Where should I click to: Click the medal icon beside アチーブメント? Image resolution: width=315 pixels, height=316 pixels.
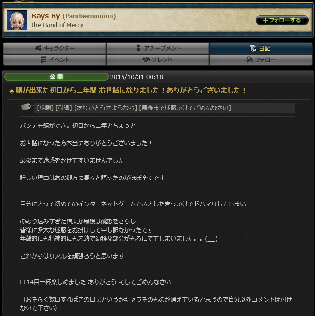[x=138, y=48]
